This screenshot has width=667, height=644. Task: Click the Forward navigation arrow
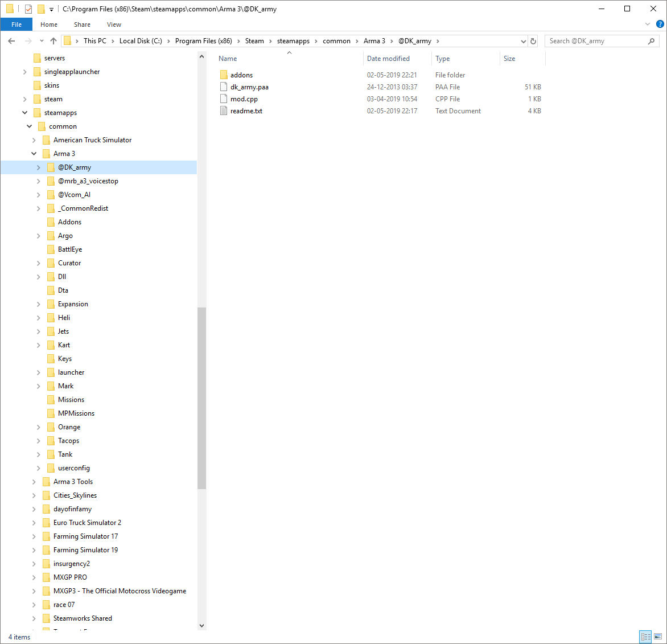(x=28, y=41)
